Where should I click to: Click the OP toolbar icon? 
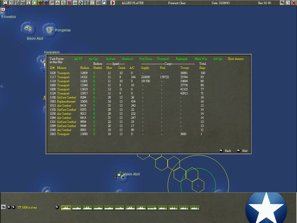pos(93,3)
